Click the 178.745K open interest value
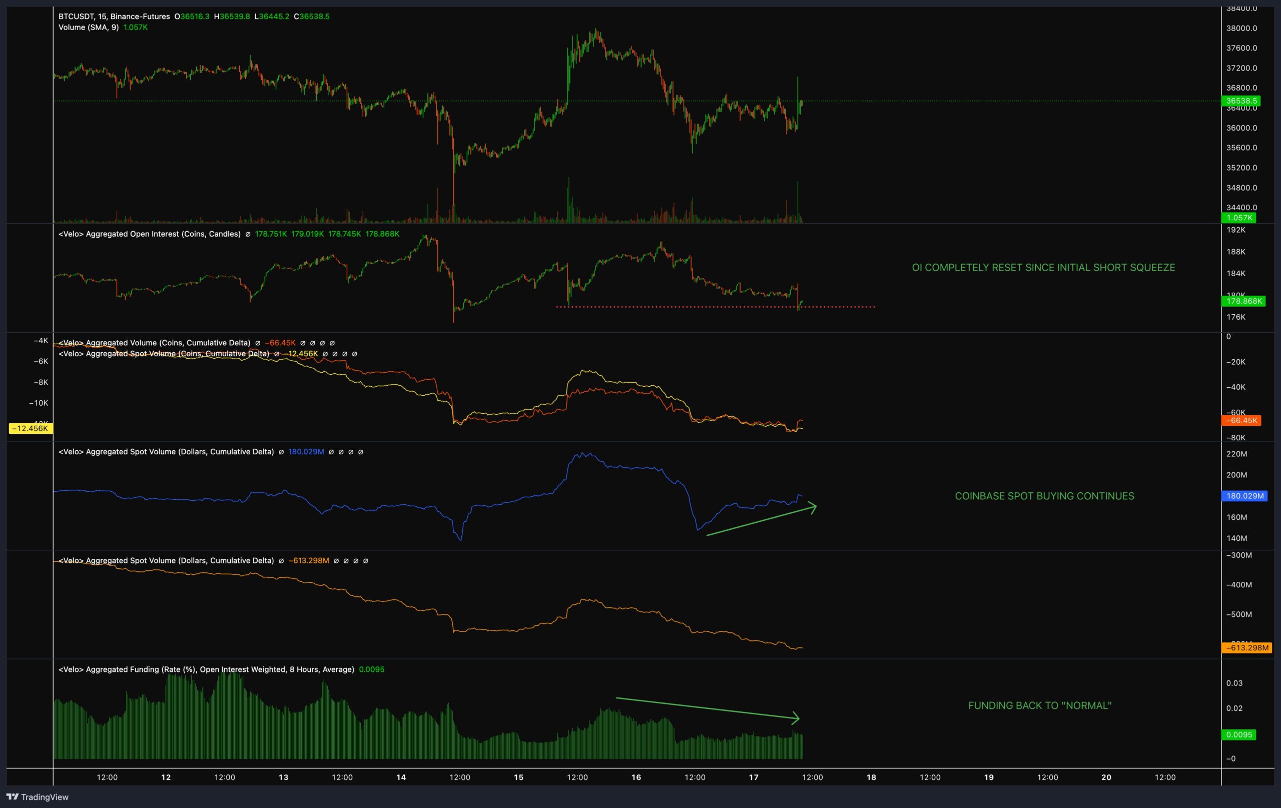 (344, 234)
